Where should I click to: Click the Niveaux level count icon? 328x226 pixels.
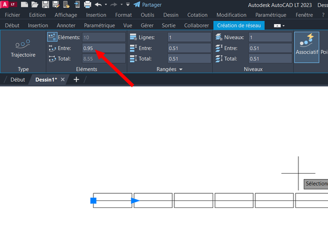pyautogui.click(x=219, y=37)
